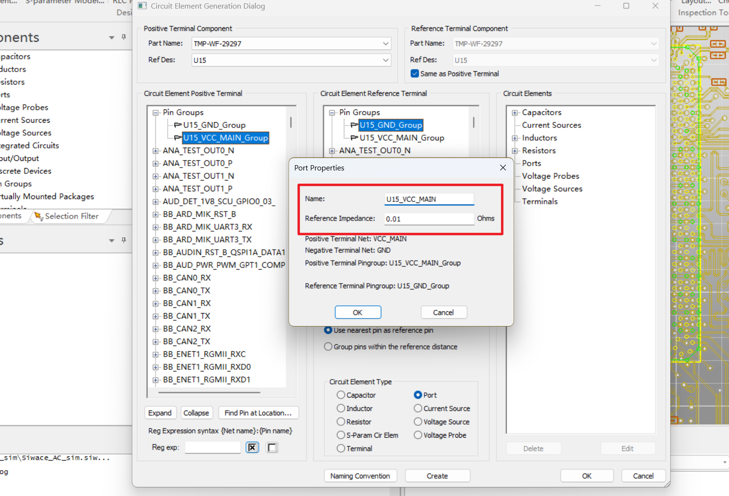
Task: Choose Terminal circuit element type
Action: click(341, 448)
